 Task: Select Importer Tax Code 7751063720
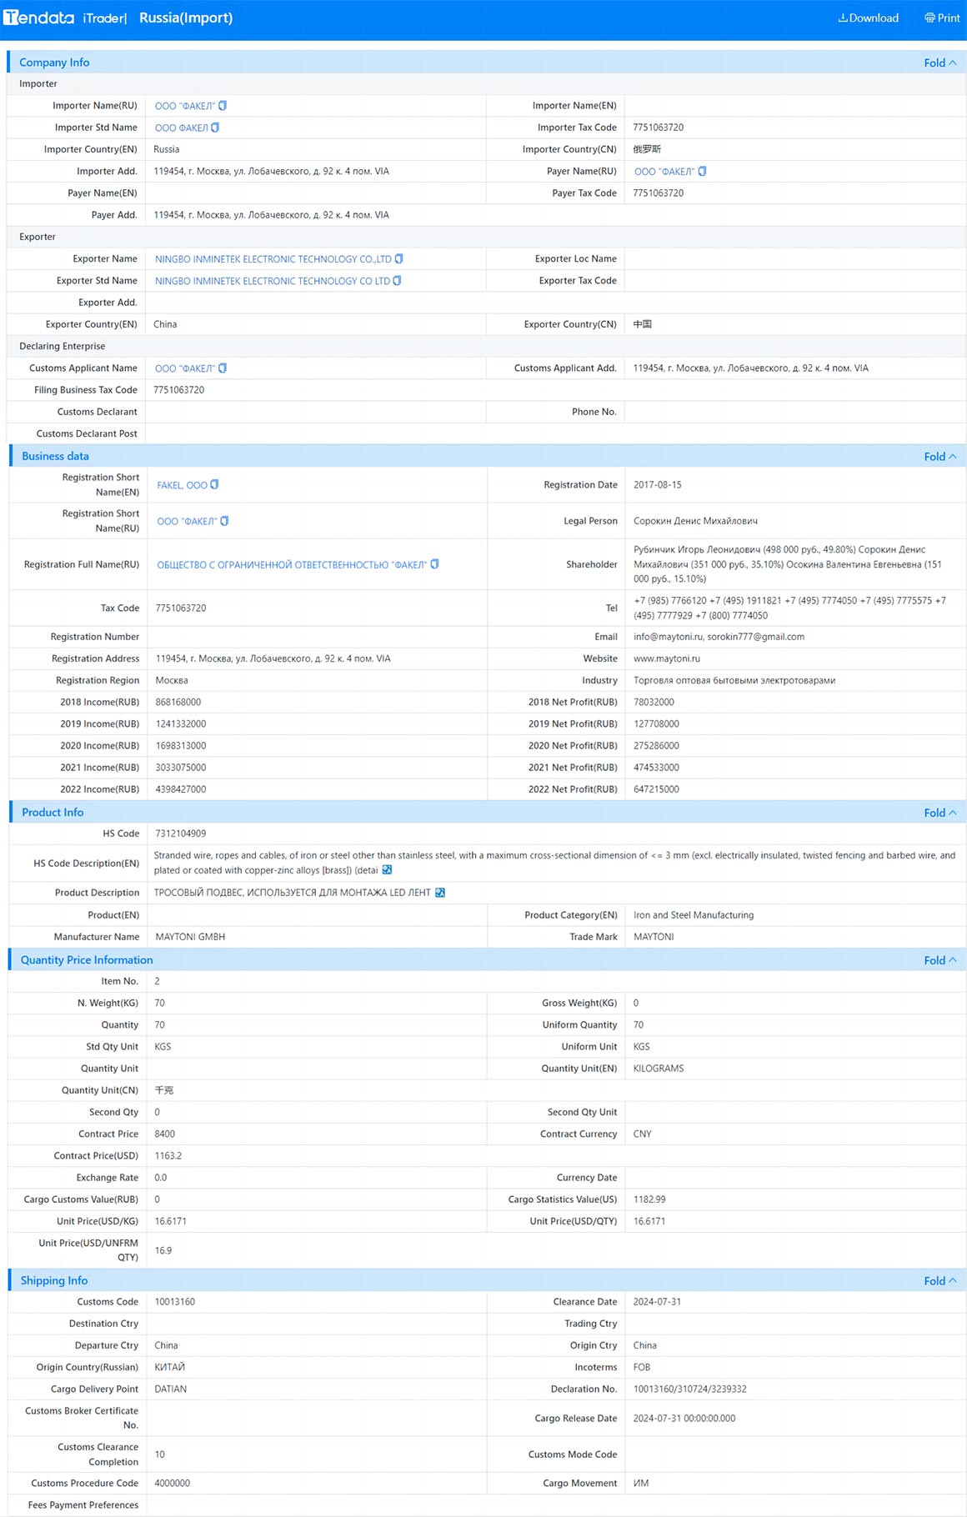(659, 128)
